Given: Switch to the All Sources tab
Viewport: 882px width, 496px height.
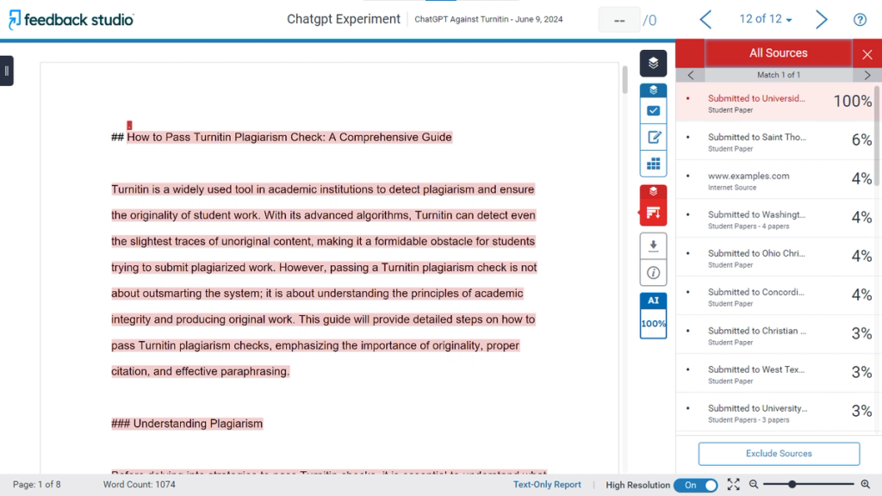Looking at the screenshot, I should point(778,53).
